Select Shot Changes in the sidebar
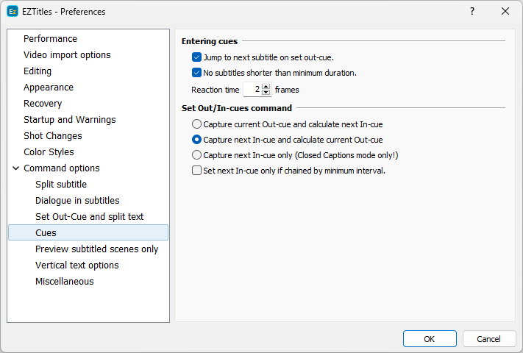523x353 pixels. 52,136
